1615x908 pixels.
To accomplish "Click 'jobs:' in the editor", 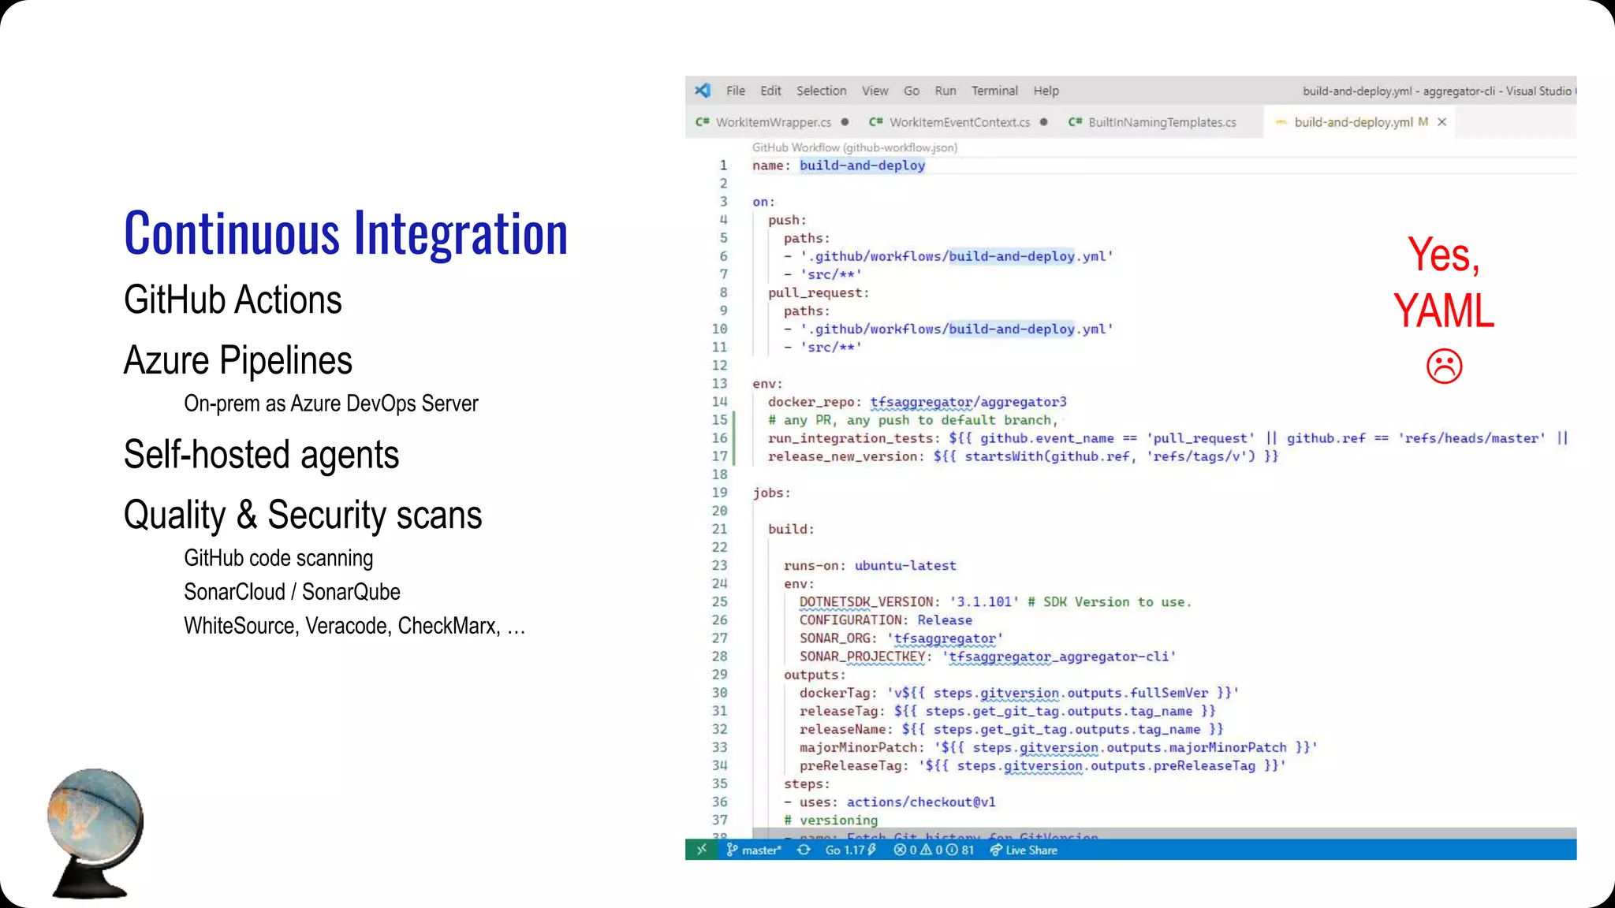I will tap(771, 493).
